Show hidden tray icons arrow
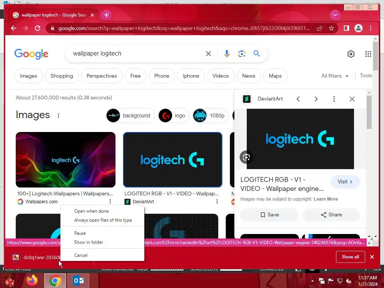Image resolution: width=384 pixels, height=288 pixels. click(312, 281)
